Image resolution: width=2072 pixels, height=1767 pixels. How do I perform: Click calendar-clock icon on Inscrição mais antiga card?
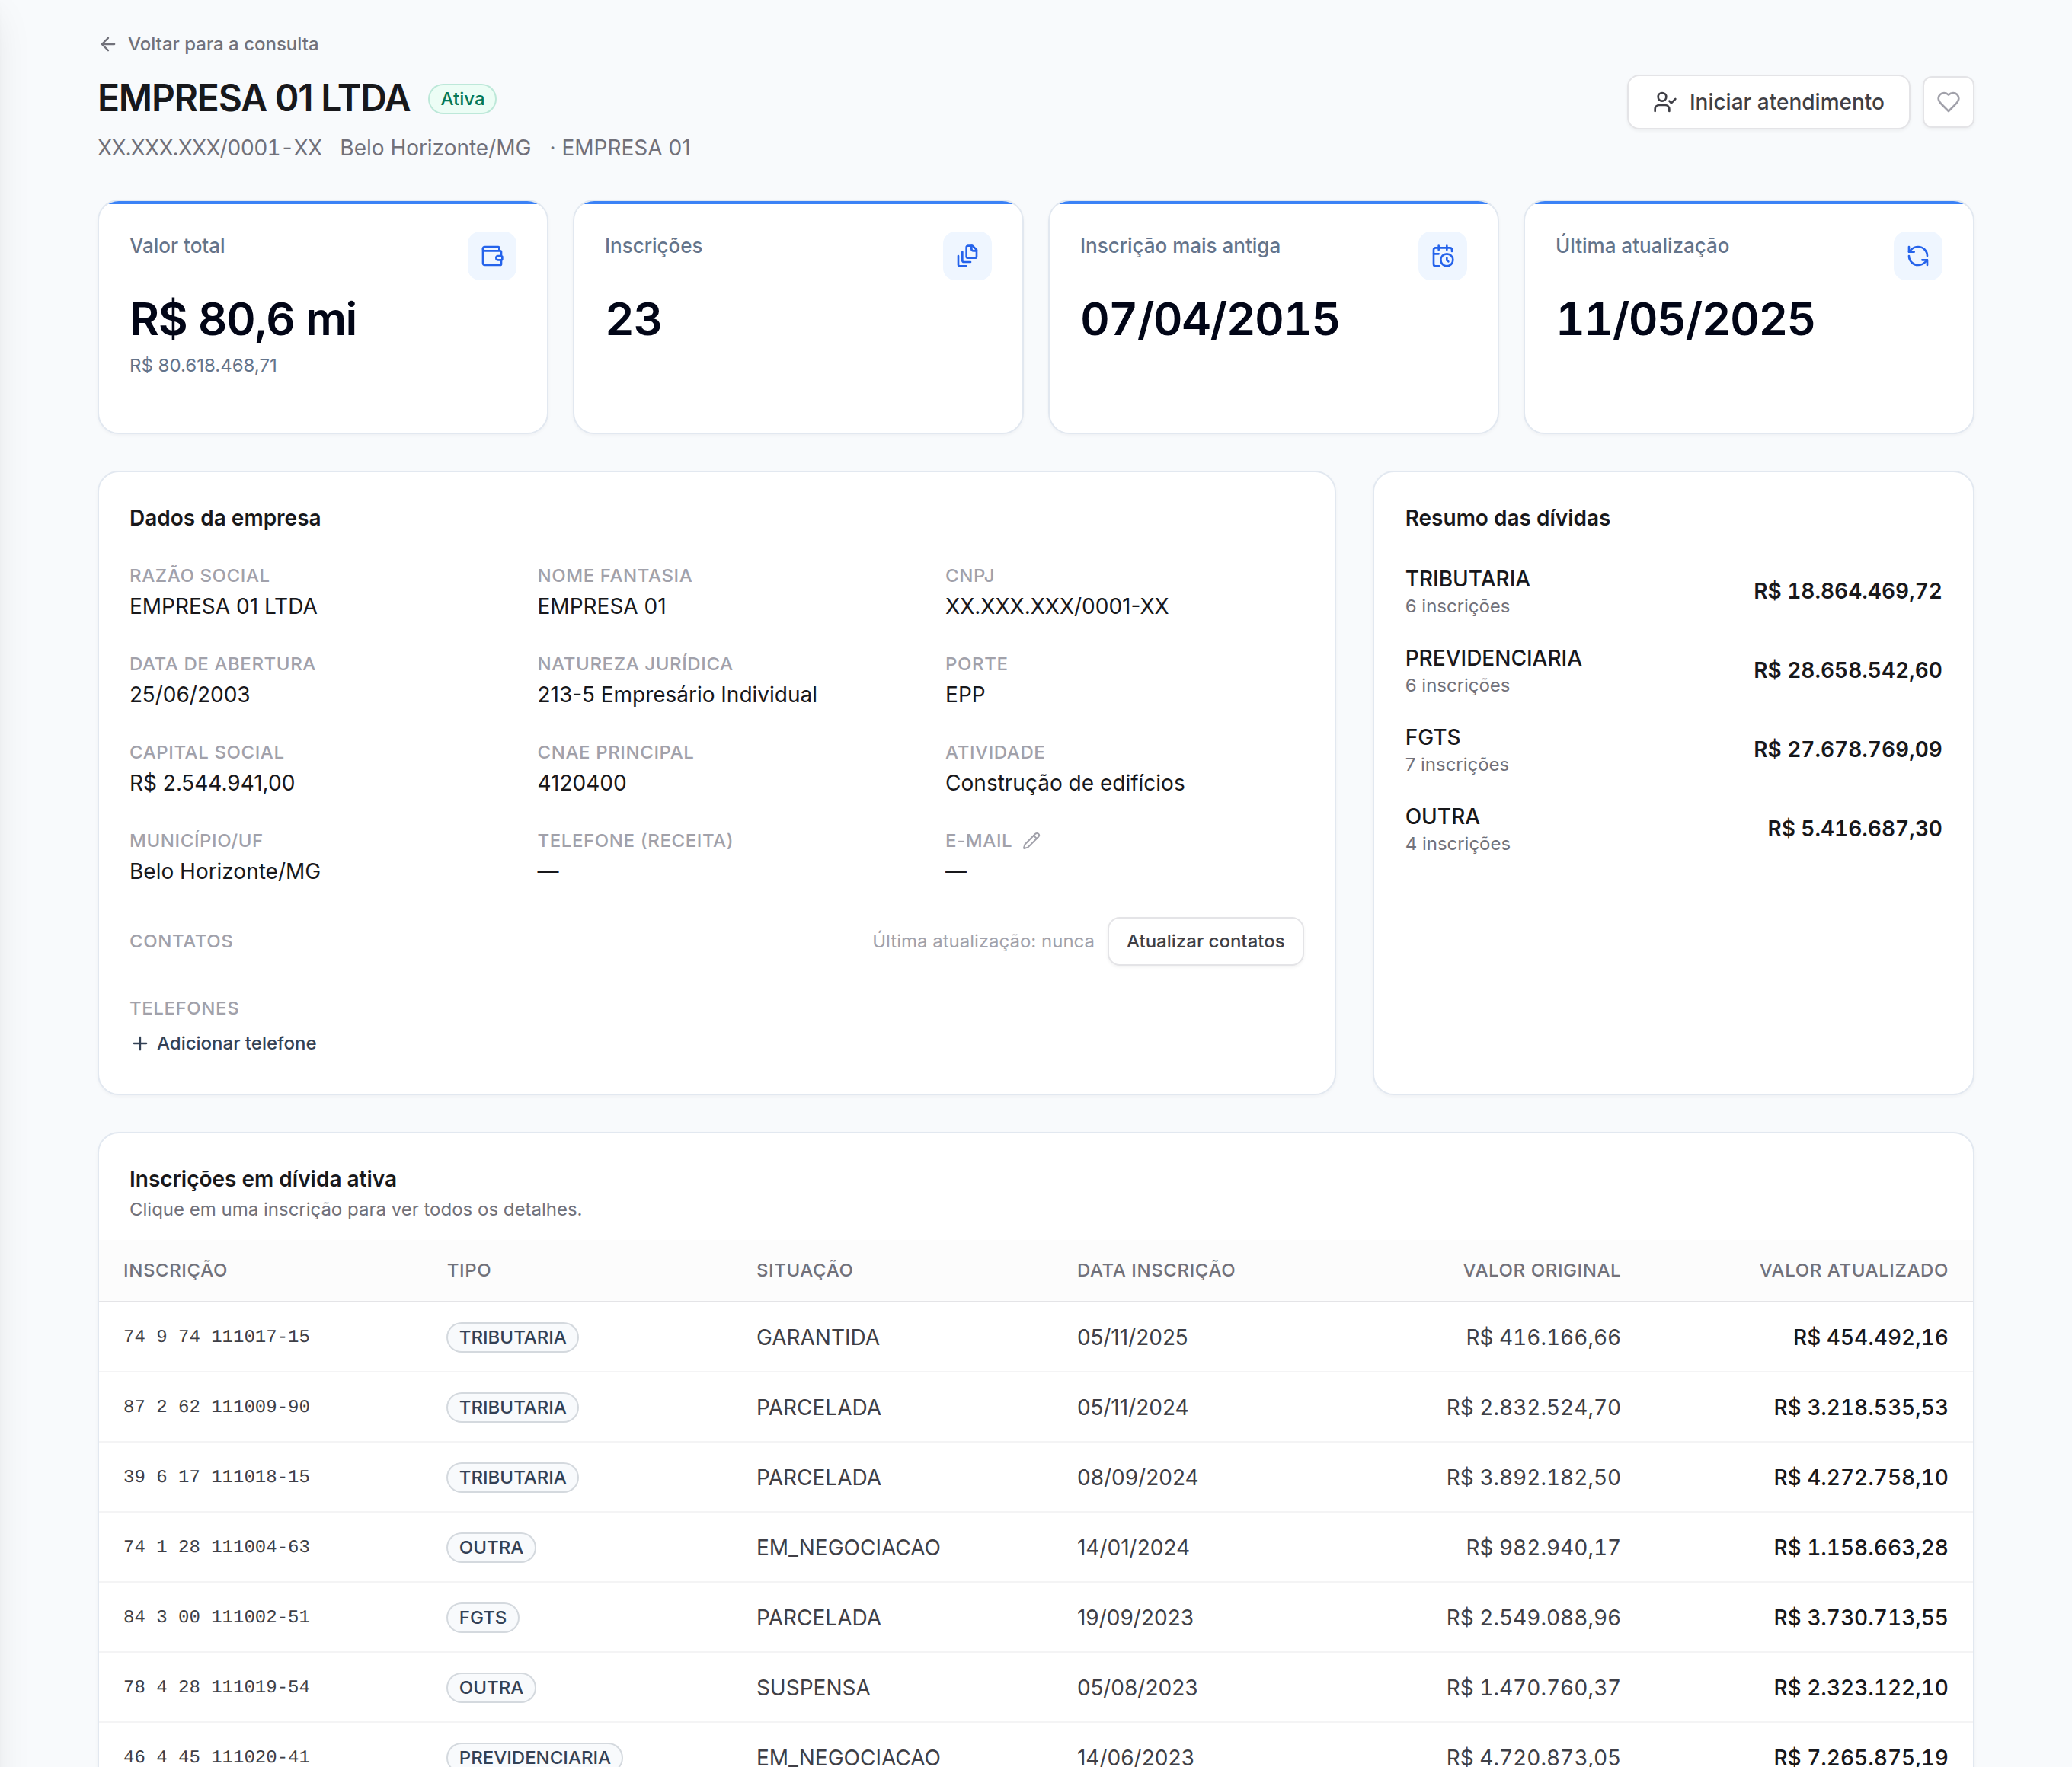pos(1442,256)
